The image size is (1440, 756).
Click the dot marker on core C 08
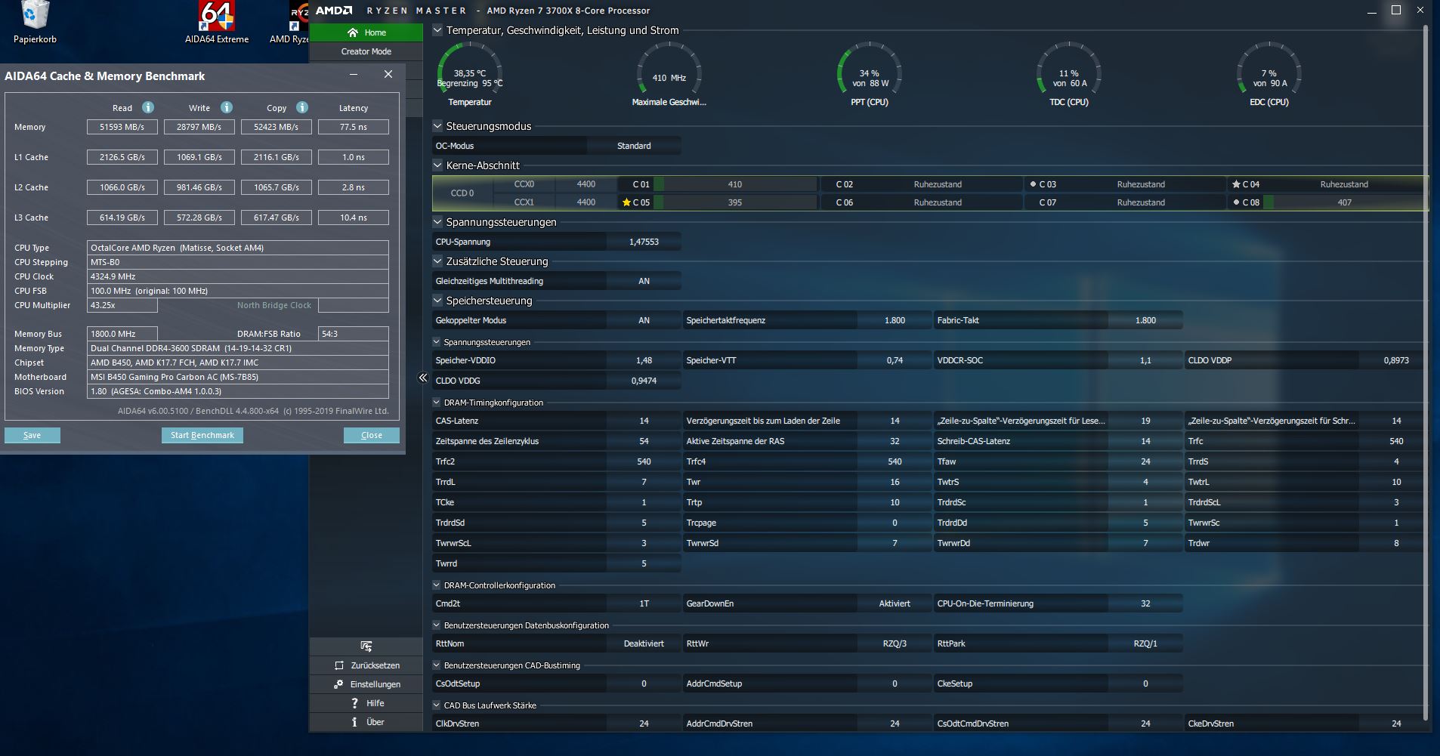point(1236,202)
